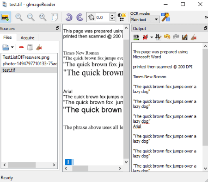Screen dimensions: 208x182
Task: Select TestListOfFreeware.png in the sources list
Action: click(x=26, y=57)
